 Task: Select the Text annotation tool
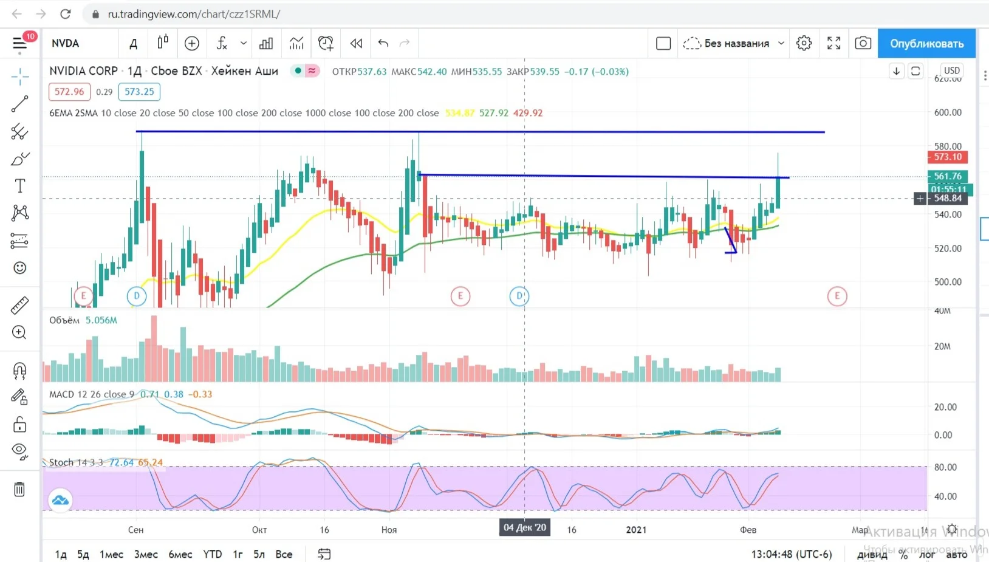click(x=19, y=186)
